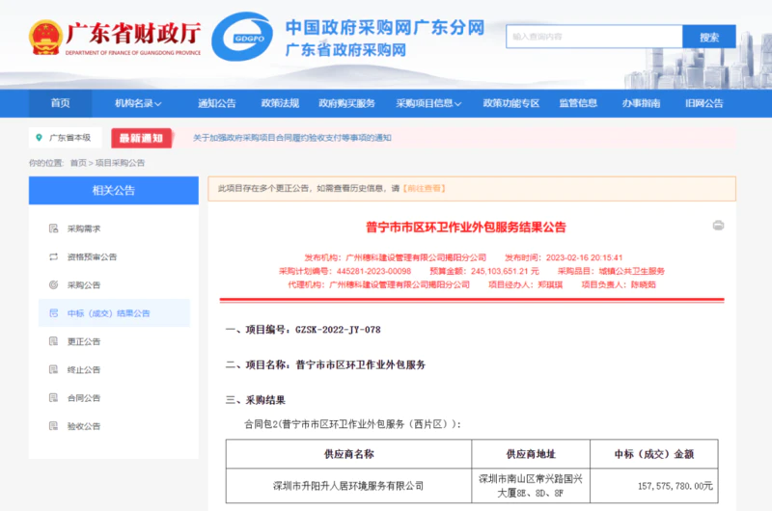Open the notice about 合同履约验收支付 matters

pyautogui.click(x=292, y=138)
